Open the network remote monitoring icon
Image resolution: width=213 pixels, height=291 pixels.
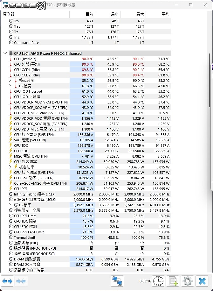click(x=117, y=281)
